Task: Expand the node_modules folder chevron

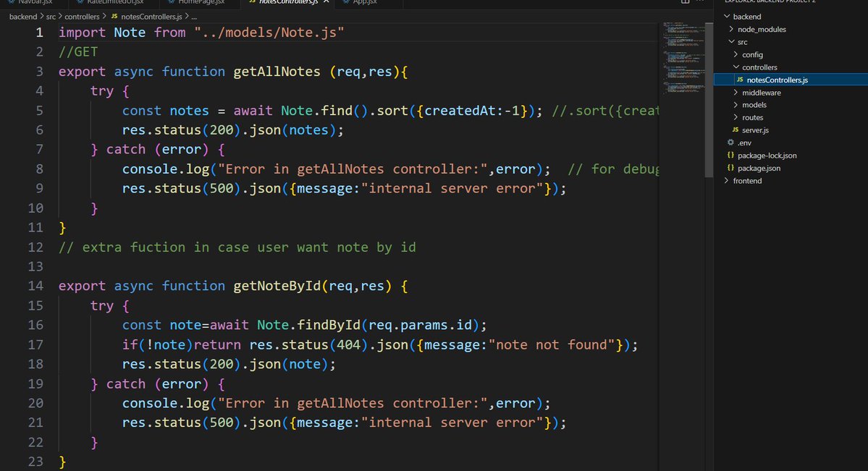Action: (x=731, y=30)
